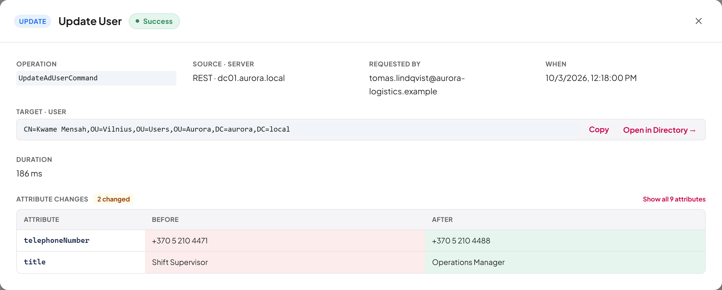Click the ATTRIBUTE CHANGES section label
Viewport: 722px width, 290px height.
tap(52, 199)
